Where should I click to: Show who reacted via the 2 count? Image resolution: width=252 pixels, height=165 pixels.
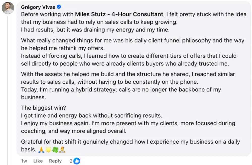(71, 161)
